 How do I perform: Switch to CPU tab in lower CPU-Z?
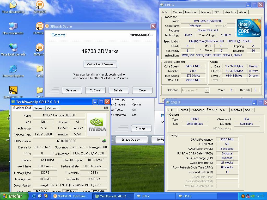point(170,110)
